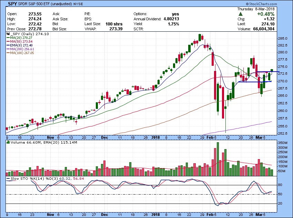Select the VWAP value 273.39
Screen dimensions: 293x218
(x=116, y=29)
